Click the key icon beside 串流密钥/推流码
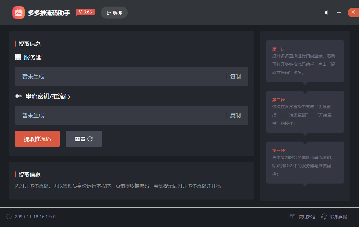The width and height of the screenshot is (359, 227). (19, 96)
